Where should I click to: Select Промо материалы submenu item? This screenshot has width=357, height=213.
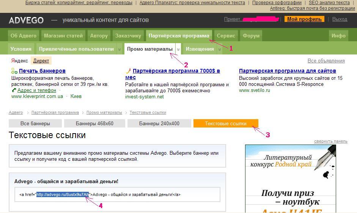[x=150, y=49]
